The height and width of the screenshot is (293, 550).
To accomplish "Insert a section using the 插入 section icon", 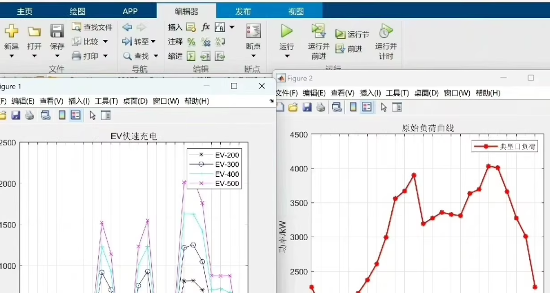I will pos(191,27).
